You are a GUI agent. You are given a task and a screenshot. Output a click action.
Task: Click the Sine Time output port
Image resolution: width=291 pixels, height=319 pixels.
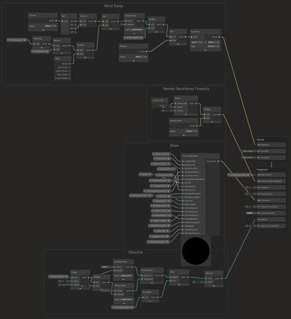[69, 68]
